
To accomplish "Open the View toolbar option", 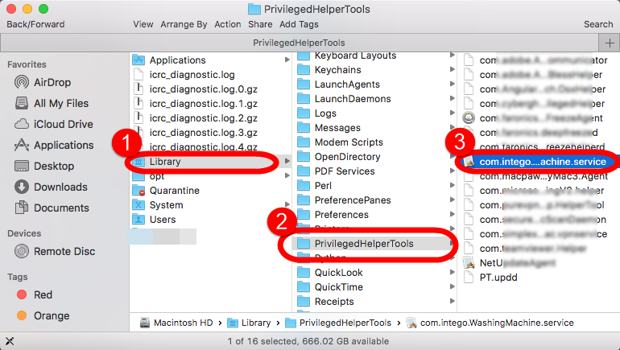I will pyautogui.click(x=143, y=24).
